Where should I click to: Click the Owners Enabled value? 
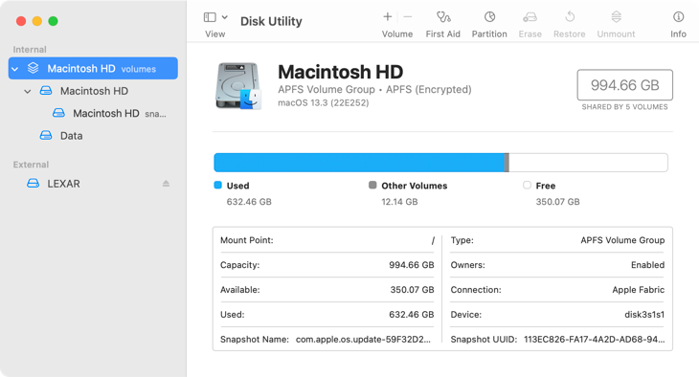click(x=647, y=265)
